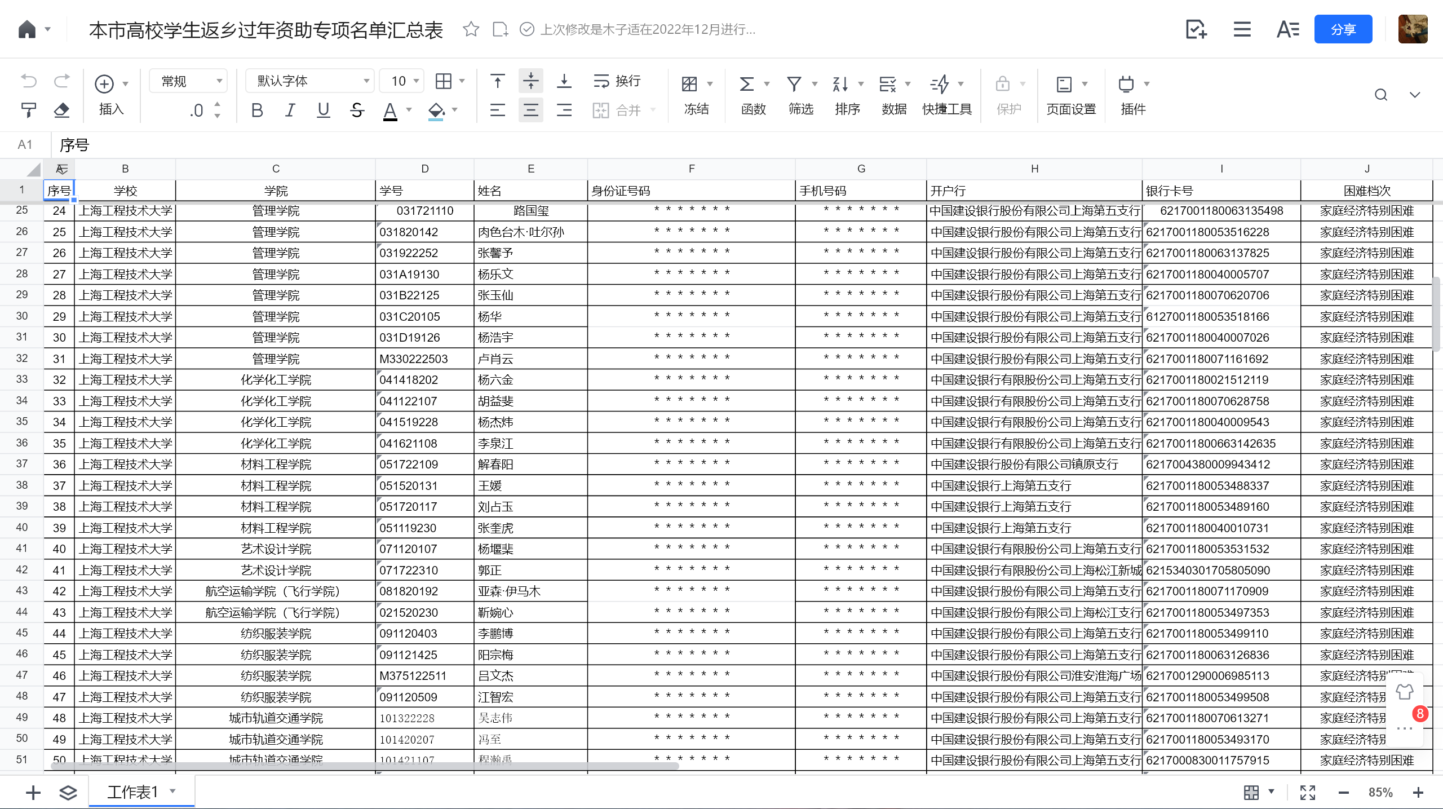Zoom out with the minus button
This screenshot has height=809, width=1443.
1344,793
